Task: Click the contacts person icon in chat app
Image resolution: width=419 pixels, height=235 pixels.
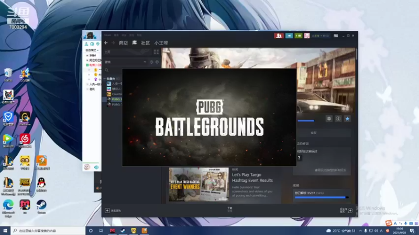Action: [86, 44]
